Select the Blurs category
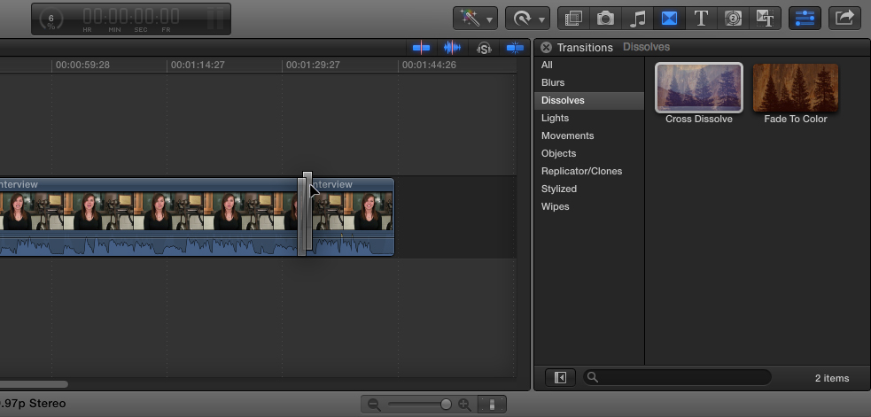Viewport: 871px width, 417px height. point(589,82)
